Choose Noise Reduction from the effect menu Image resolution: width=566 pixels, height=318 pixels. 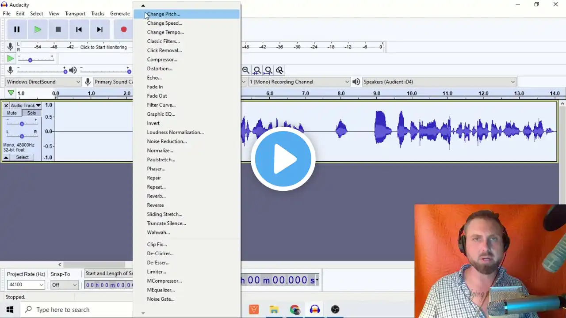click(167, 141)
